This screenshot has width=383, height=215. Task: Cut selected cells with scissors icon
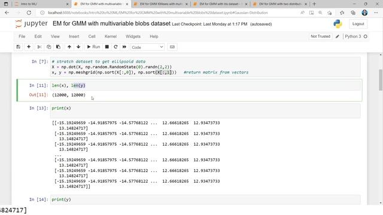39,47
